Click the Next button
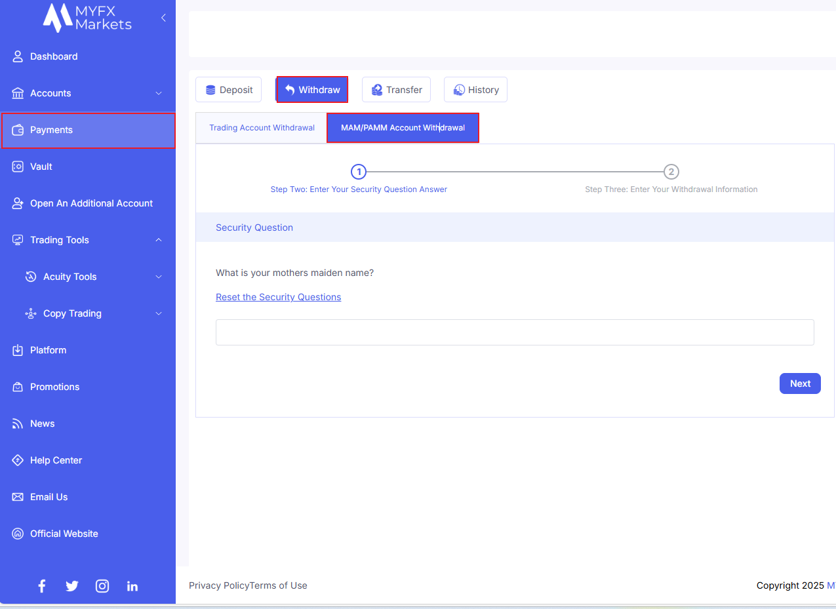This screenshot has width=836, height=609. (x=800, y=383)
